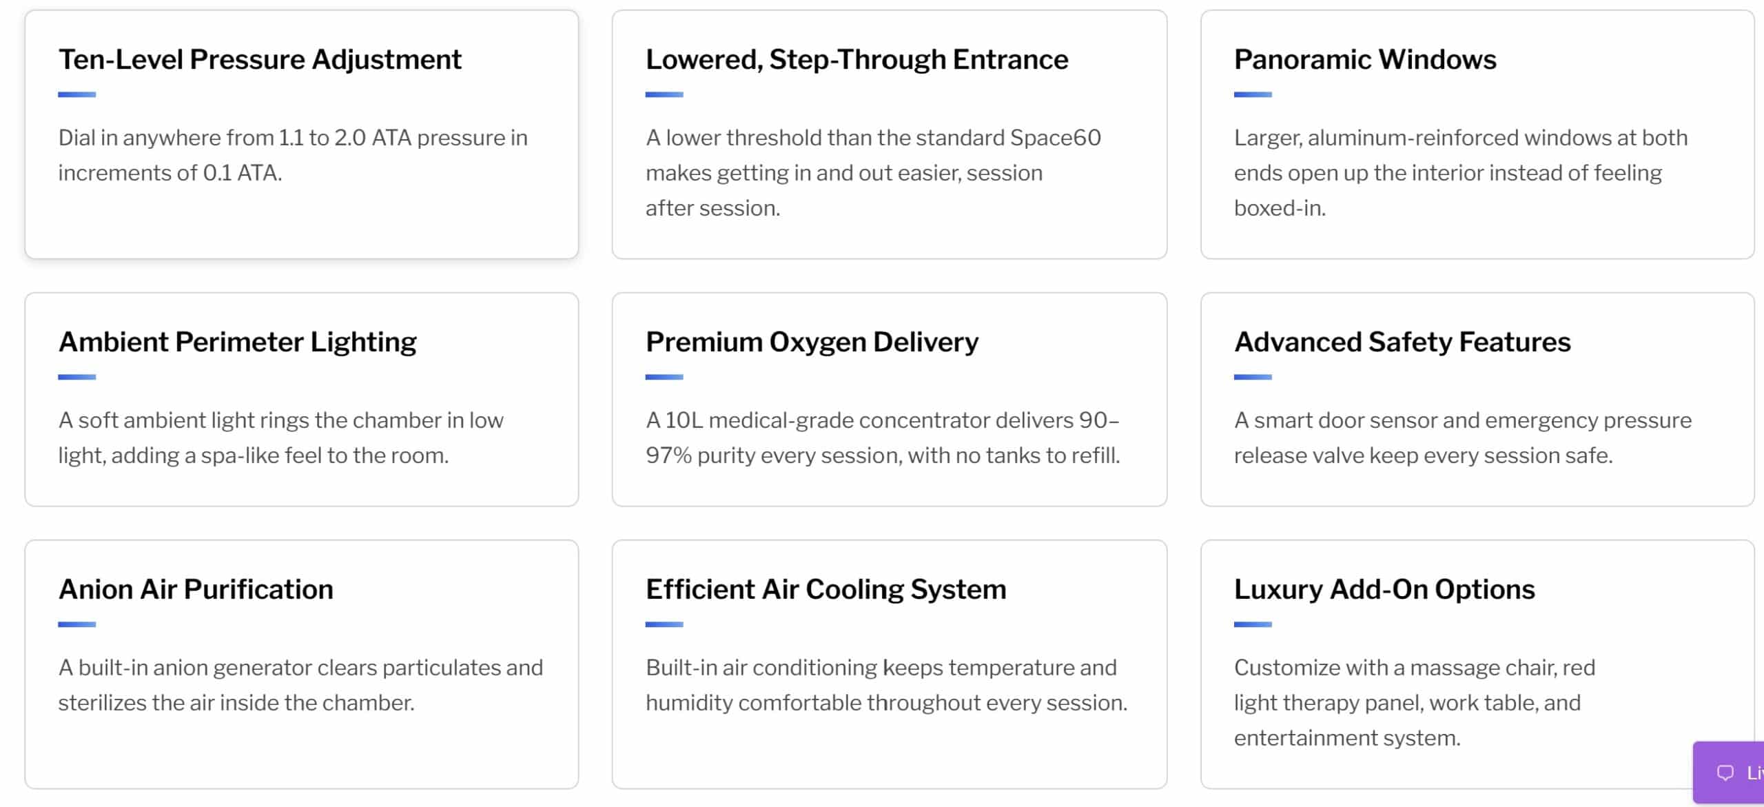Screen dimensions: 1764x807
Task: Click the 1.1 to 2.0 ATA pressure description
Action: tap(293, 155)
